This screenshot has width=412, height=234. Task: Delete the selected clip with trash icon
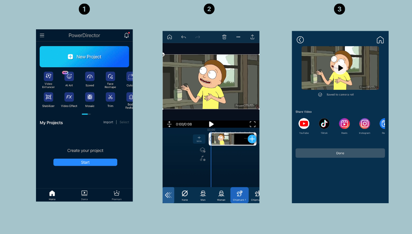(225, 37)
